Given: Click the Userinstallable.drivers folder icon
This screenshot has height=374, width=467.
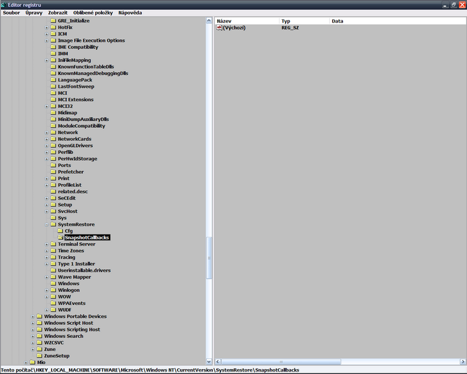Looking at the screenshot, I should coord(54,270).
